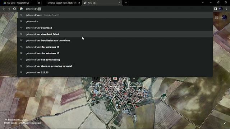Switch to Enhance Speech from Adobe tab

click(x=61, y=3)
